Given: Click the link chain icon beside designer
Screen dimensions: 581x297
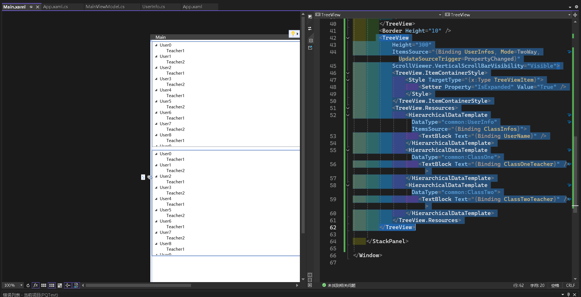Looking at the screenshot, I should click(x=150, y=177).
